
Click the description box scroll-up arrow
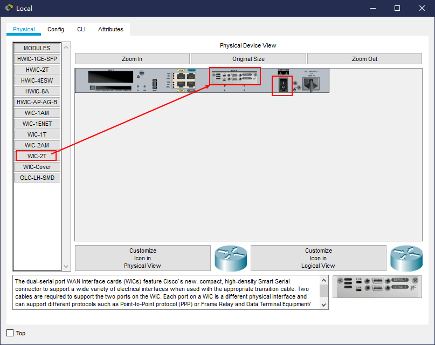(323, 280)
